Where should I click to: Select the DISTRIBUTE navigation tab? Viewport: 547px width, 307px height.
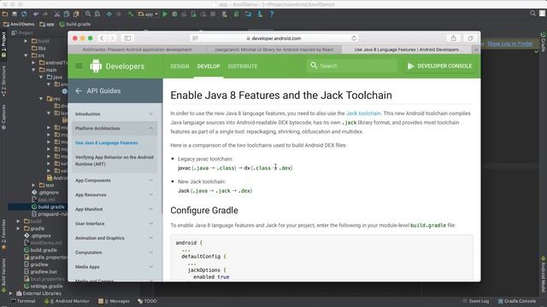coord(243,67)
